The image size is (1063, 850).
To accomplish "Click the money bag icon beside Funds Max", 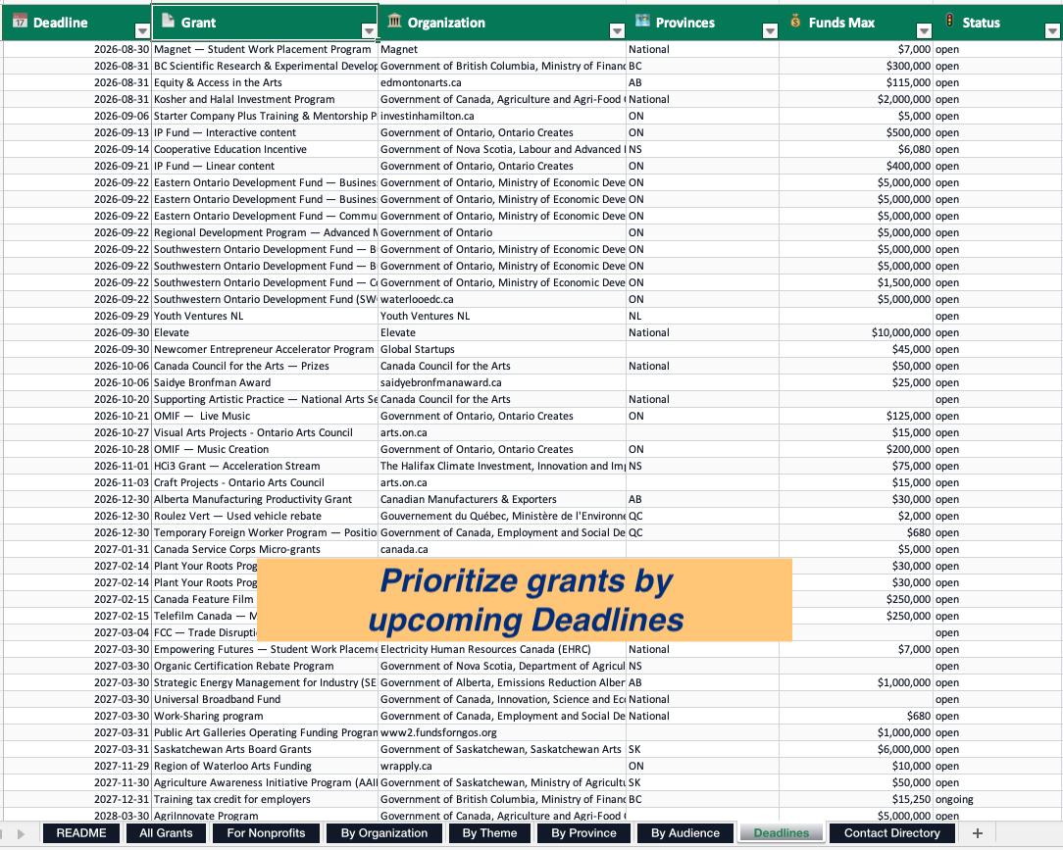I will [x=795, y=21].
